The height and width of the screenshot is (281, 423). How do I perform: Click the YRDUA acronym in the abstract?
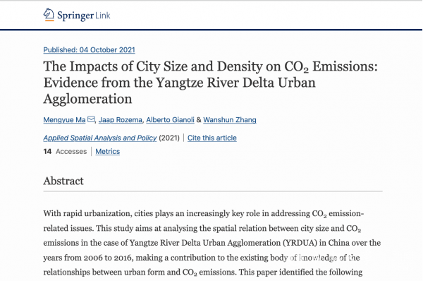coord(300,243)
